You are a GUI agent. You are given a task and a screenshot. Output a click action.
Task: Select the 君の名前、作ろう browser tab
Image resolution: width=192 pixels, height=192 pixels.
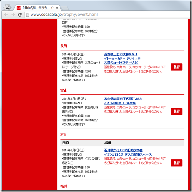coord(37,8)
